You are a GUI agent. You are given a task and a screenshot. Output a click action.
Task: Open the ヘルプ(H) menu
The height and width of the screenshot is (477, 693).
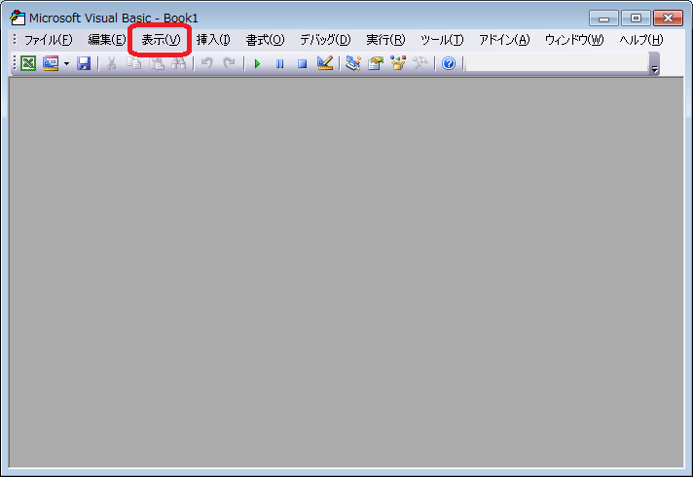pyautogui.click(x=640, y=40)
